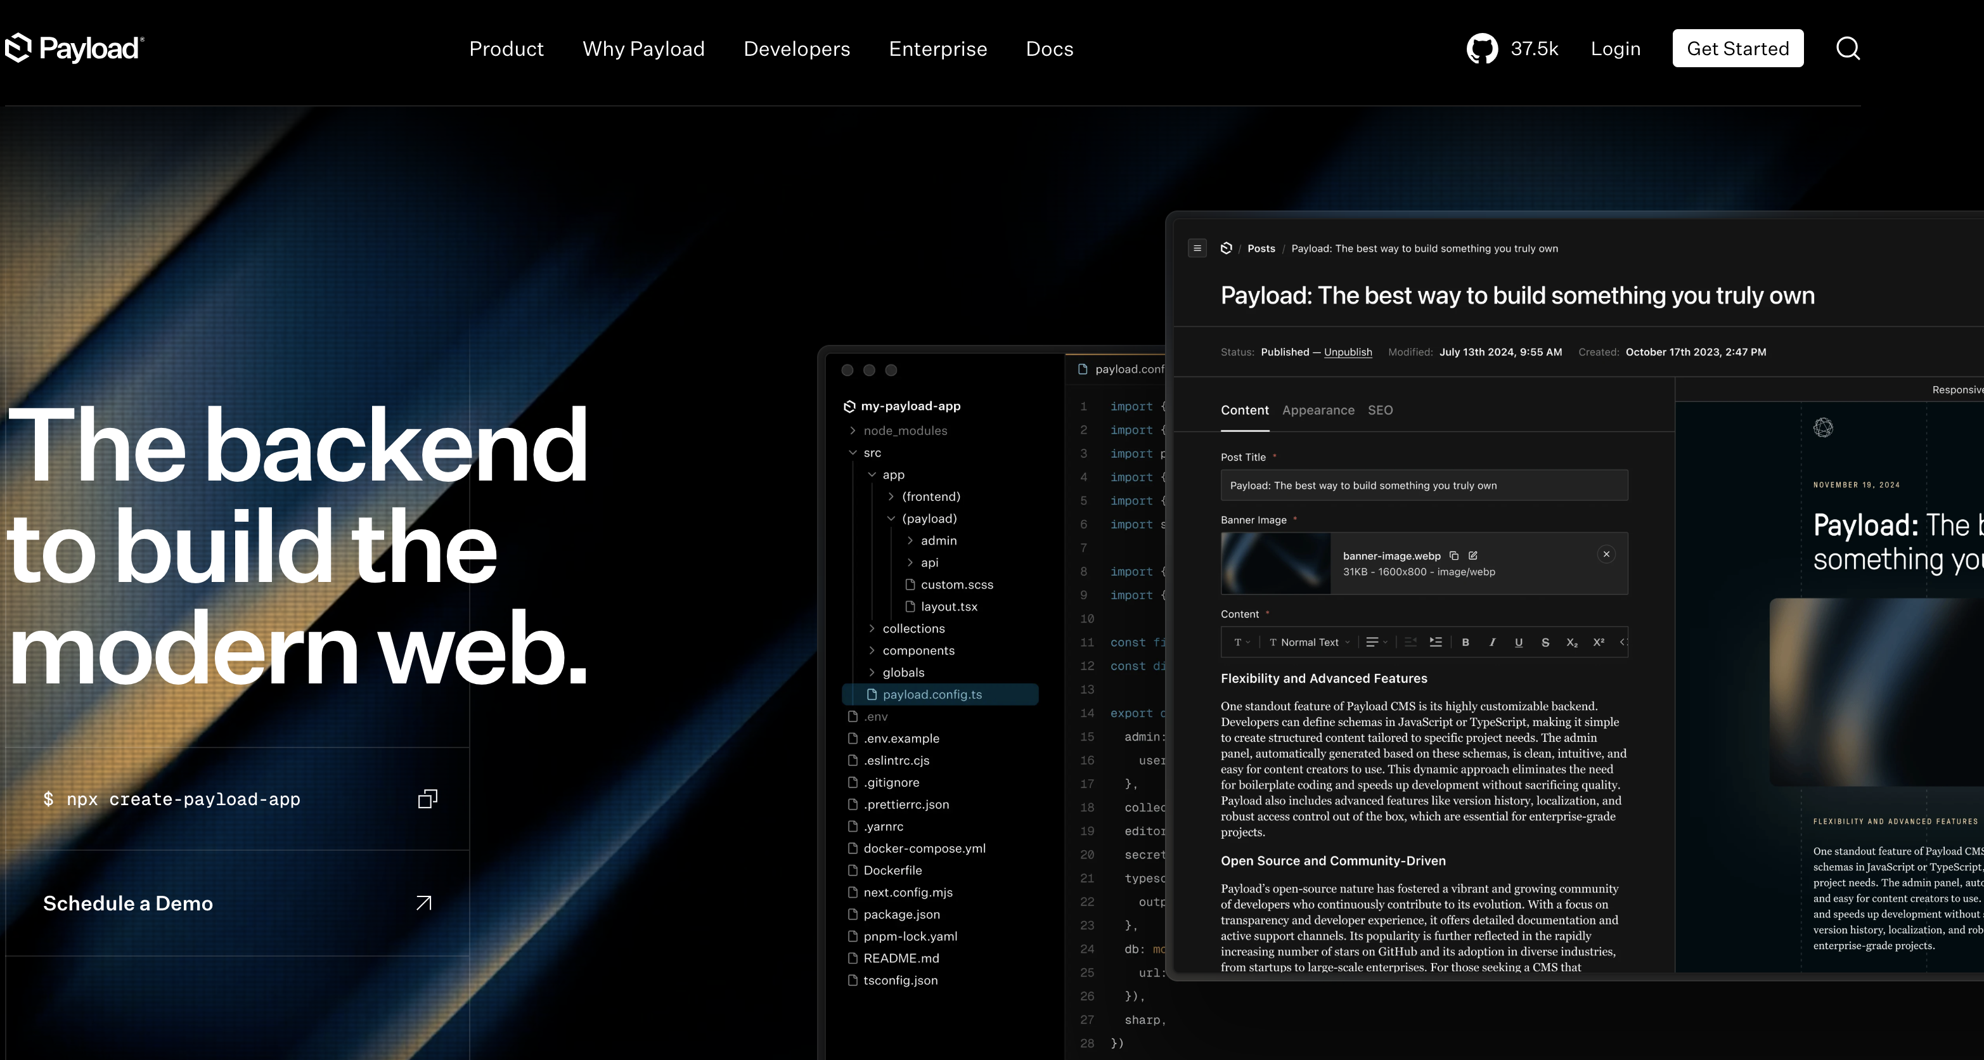Expand the components folder

[872, 650]
